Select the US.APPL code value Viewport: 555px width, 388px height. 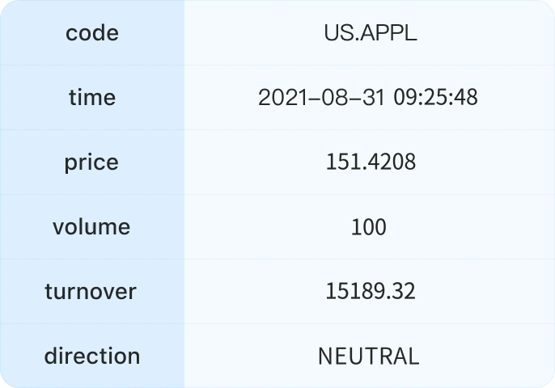[x=370, y=33]
